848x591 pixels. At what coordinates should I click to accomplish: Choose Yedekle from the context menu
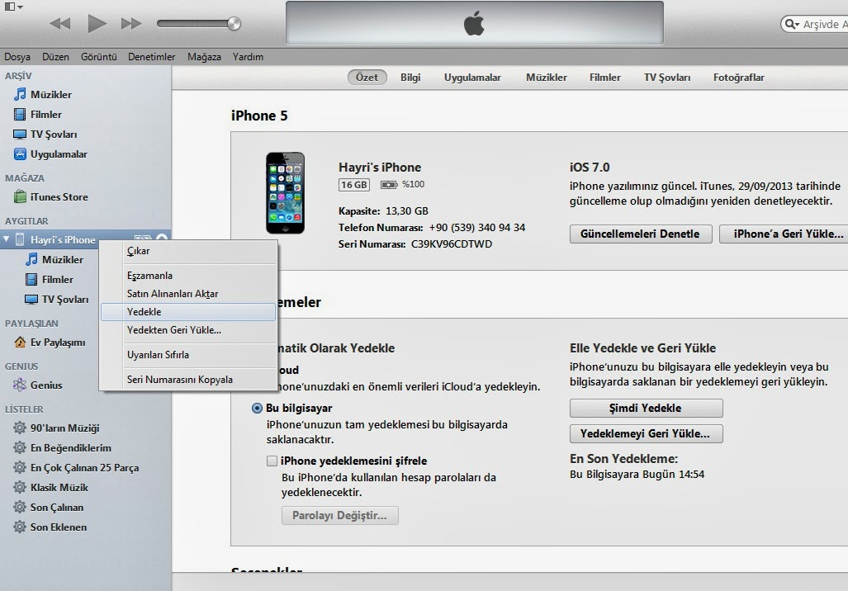coord(188,312)
